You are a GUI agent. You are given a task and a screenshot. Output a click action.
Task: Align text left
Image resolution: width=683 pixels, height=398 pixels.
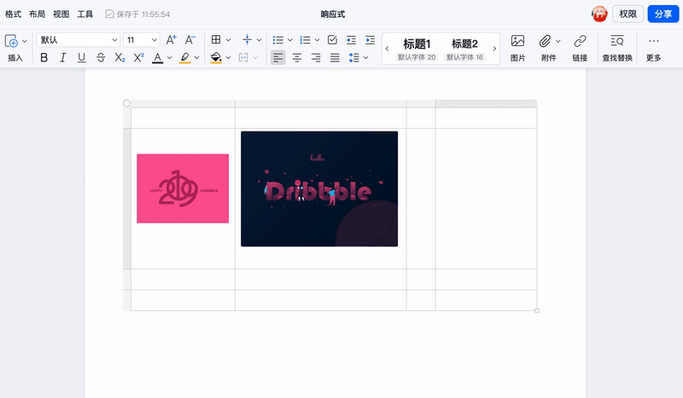[278, 57]
